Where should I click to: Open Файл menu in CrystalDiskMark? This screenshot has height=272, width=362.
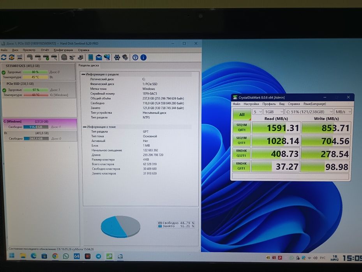click(x=237, y=104)
